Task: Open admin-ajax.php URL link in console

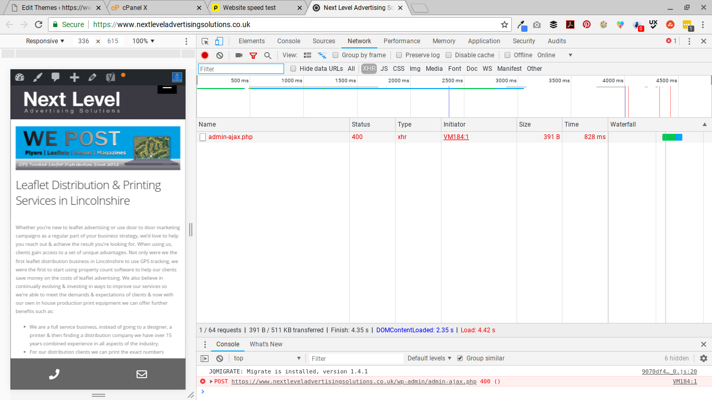Action: click(x=354, y=381)
